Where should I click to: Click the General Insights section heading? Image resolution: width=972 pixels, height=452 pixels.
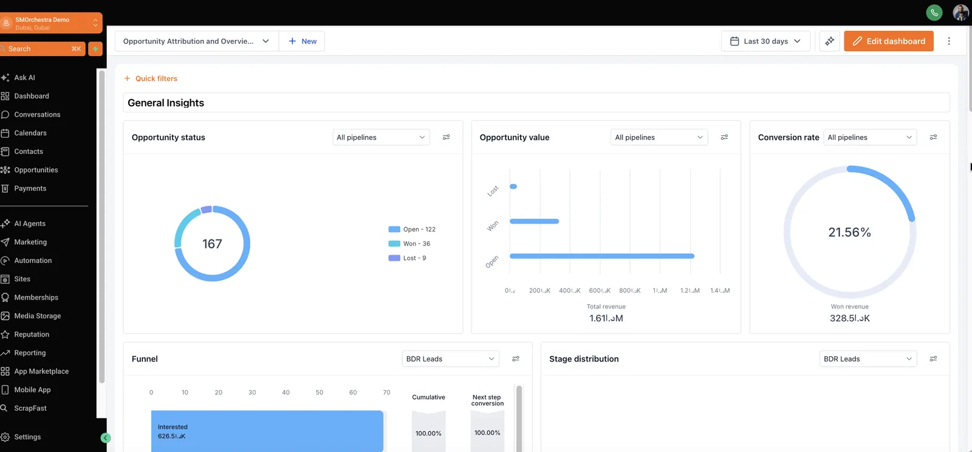[166, 103]
